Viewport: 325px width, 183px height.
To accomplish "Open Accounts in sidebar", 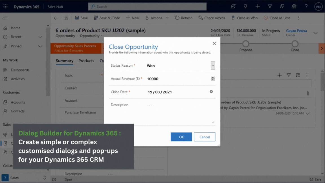I will pos(18,102).
